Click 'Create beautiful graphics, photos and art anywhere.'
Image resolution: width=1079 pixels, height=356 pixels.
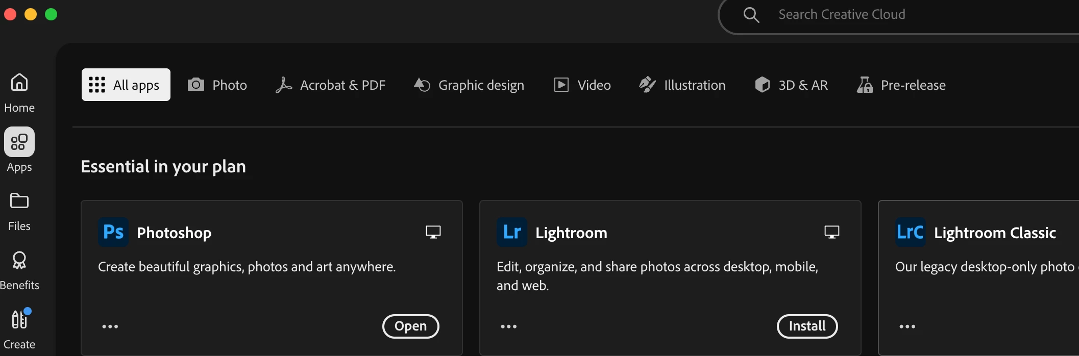click(247, 267)
